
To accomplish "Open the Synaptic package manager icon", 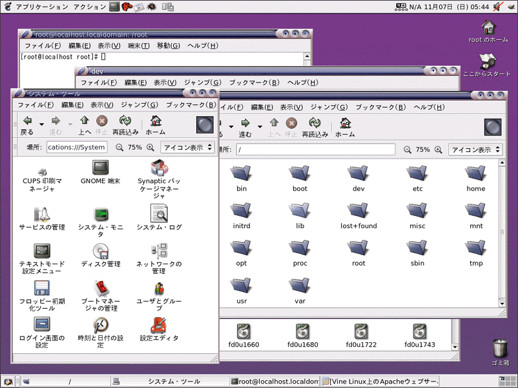I will pos(159,170).
